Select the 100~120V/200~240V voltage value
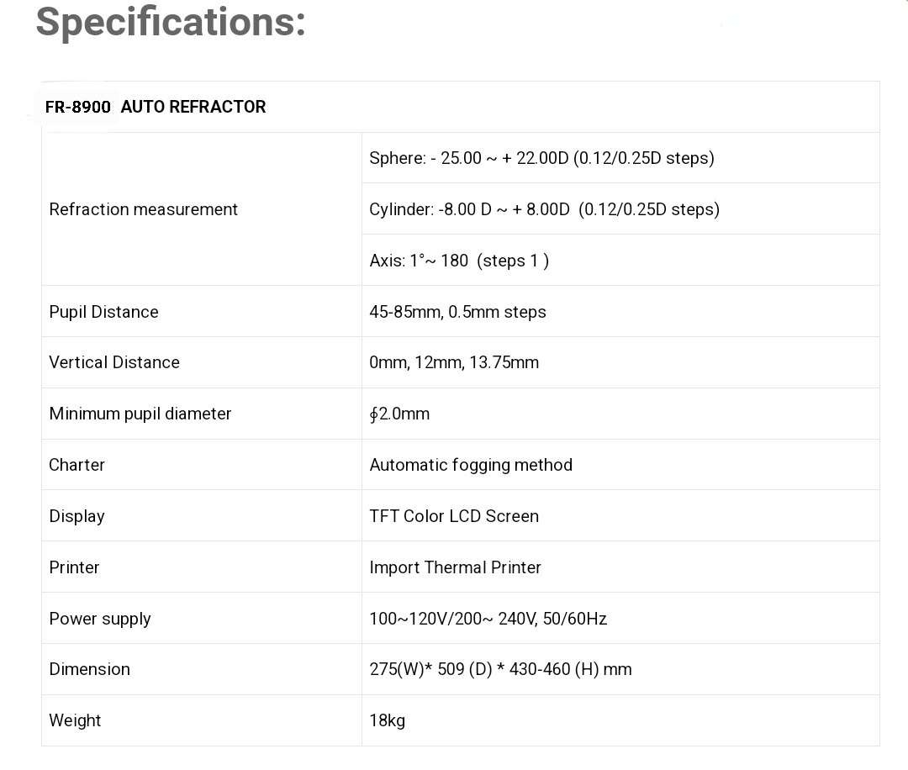Viewport: 908px width, 770px height. tap(488, 619)
